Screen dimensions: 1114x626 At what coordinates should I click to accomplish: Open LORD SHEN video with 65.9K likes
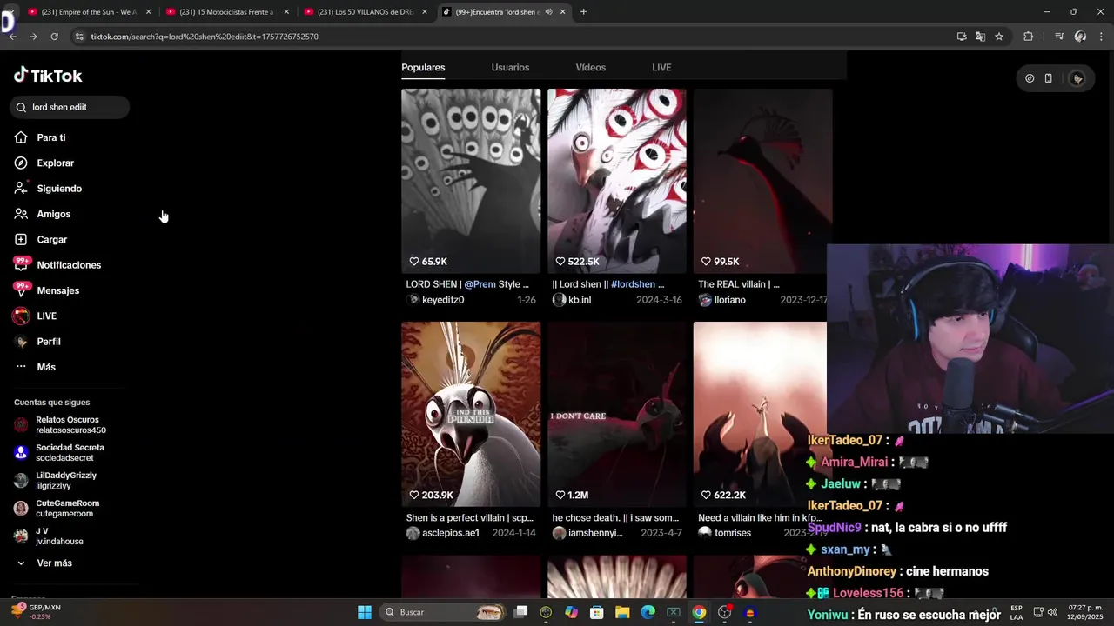click(471, 181)
